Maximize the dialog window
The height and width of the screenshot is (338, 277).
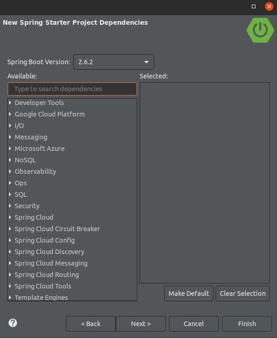click(254, 6)
